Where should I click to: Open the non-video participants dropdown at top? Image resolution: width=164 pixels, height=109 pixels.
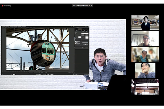click(82, 5)
